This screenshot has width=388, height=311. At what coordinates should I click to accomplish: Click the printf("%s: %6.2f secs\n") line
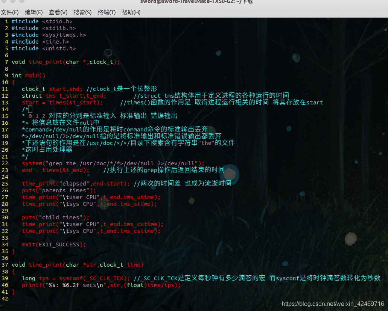point(101,285)
